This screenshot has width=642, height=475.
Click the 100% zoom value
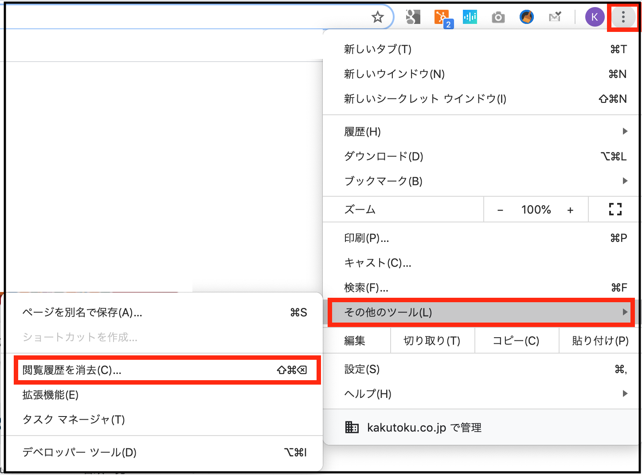point(536,210)
